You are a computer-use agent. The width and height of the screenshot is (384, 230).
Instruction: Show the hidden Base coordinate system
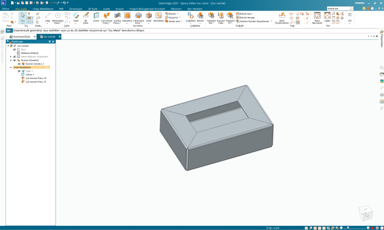coord(15,49)
